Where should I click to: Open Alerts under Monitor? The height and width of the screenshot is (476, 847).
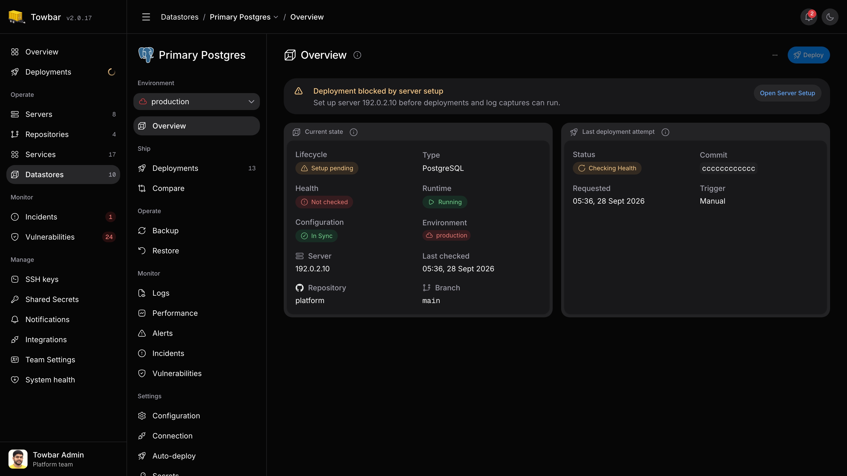tap(197, 333)
